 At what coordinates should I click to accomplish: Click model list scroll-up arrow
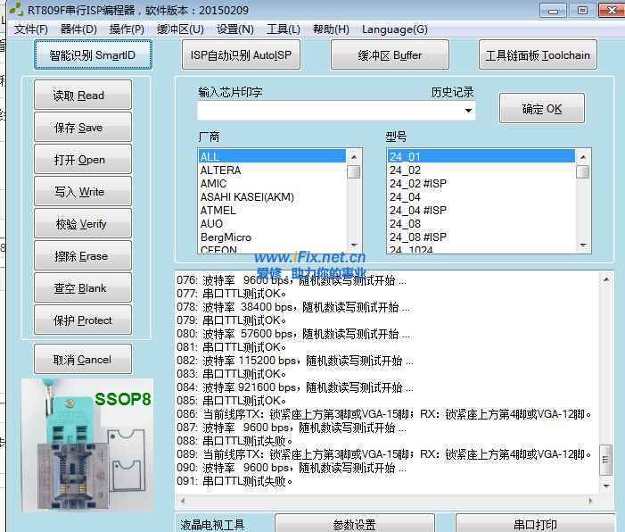coord(583,157)
